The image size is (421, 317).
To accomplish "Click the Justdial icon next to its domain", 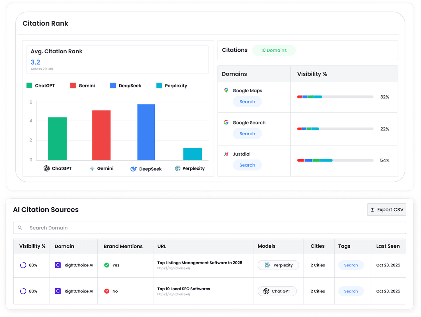I will click(x=226, y=154).
